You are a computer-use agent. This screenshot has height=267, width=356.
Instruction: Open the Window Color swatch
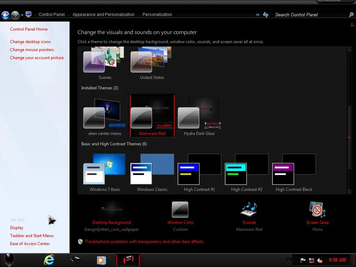180,209
